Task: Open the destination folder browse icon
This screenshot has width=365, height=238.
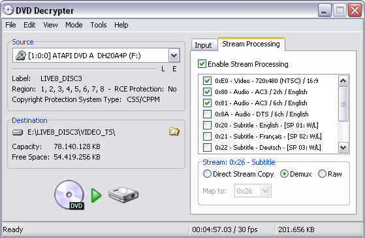Action: pyautogui.click(x=174, y=131)
